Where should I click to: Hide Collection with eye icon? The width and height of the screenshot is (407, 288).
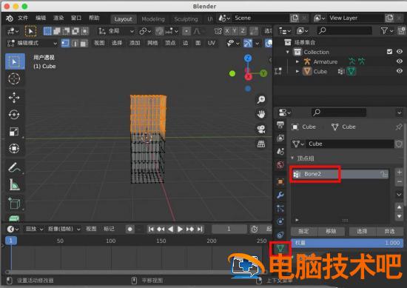(x=400, y=51)
